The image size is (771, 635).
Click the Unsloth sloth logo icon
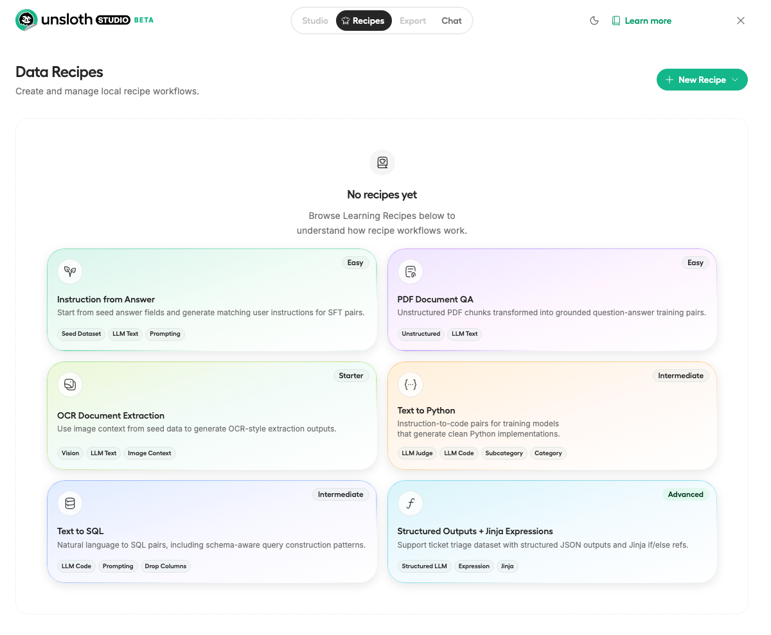point(26,21)
